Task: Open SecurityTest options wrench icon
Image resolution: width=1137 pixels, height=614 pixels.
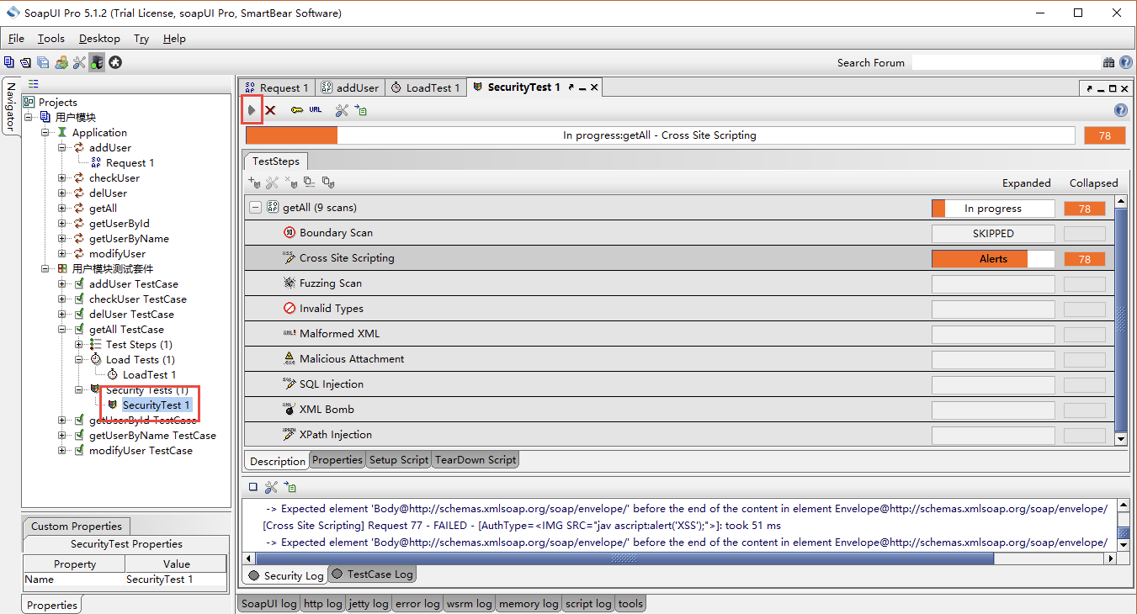Action: [342, 110]
